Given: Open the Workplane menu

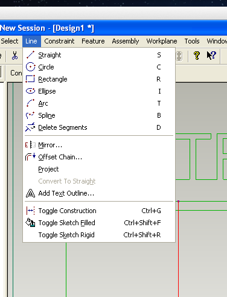Looking at the screenshot, I should pyautogui.click(x=162, y=41).
